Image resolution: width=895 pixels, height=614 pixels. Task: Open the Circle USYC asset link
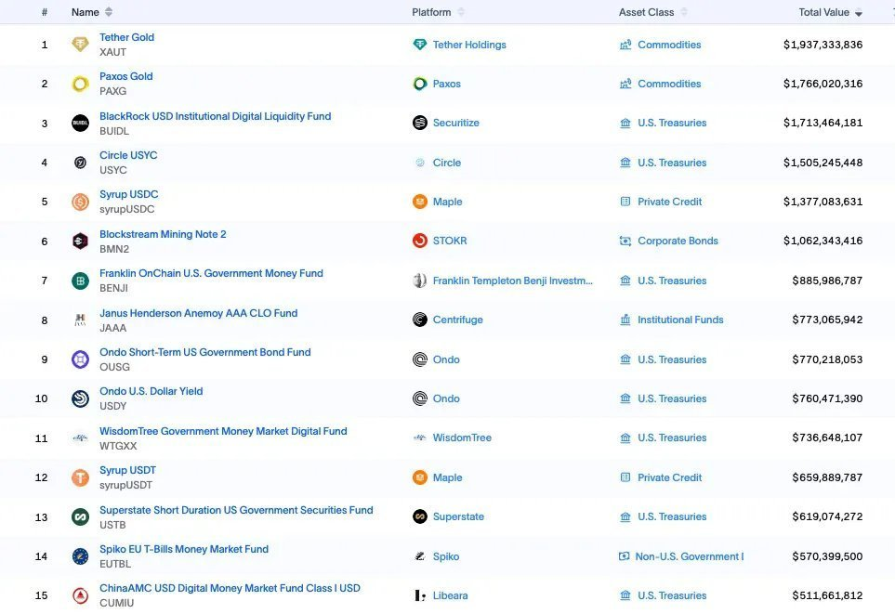(x=128, y=155)
